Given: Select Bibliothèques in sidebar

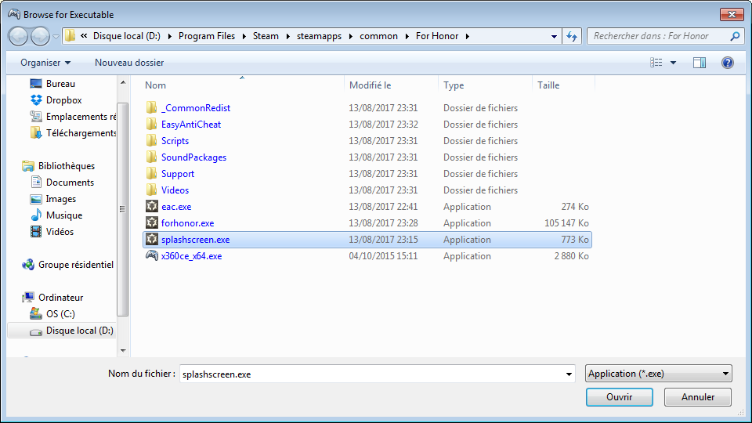Looking at the screenshot, I should point(66,166).
